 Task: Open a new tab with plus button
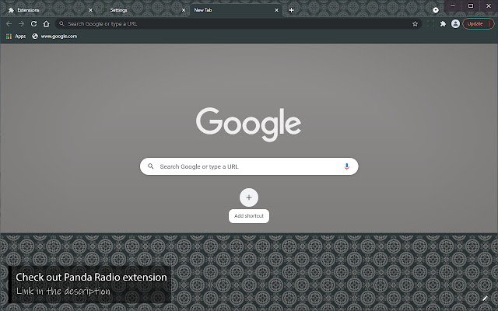click(291, 10)
